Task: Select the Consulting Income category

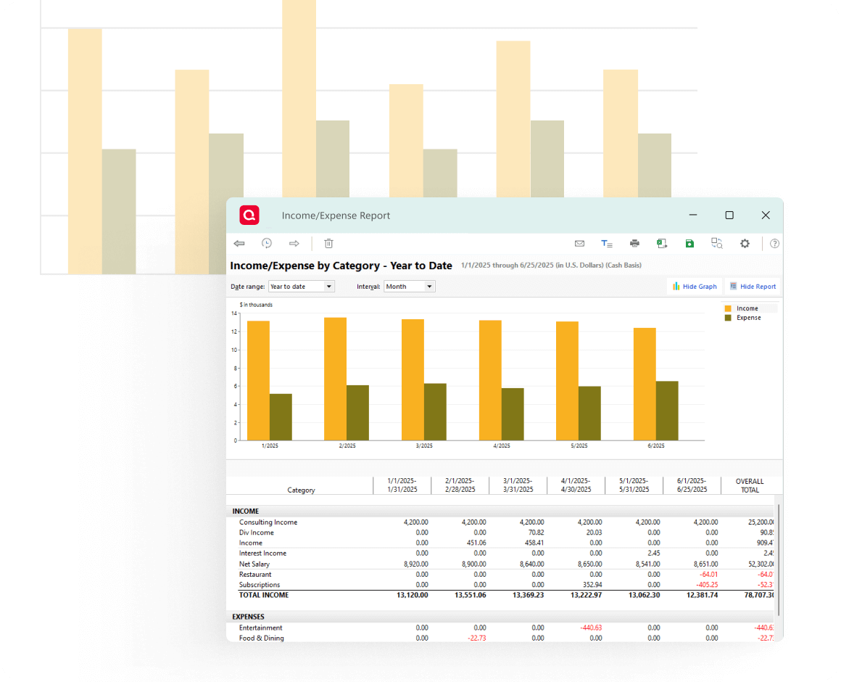Action: coord(268,522)
